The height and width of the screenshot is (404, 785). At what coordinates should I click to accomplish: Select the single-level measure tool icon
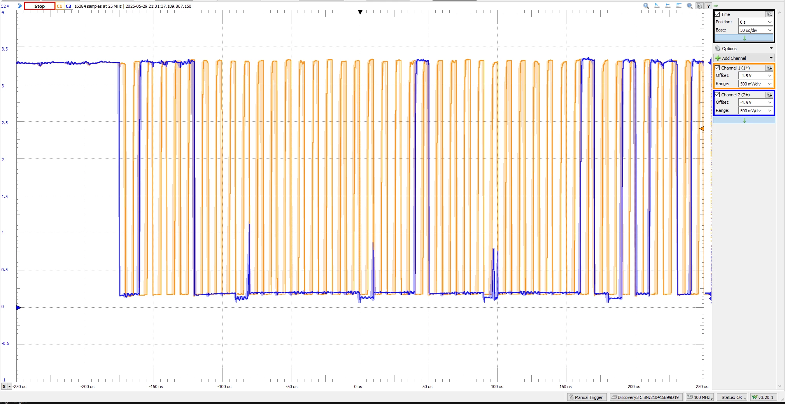(x=668, y=6)
